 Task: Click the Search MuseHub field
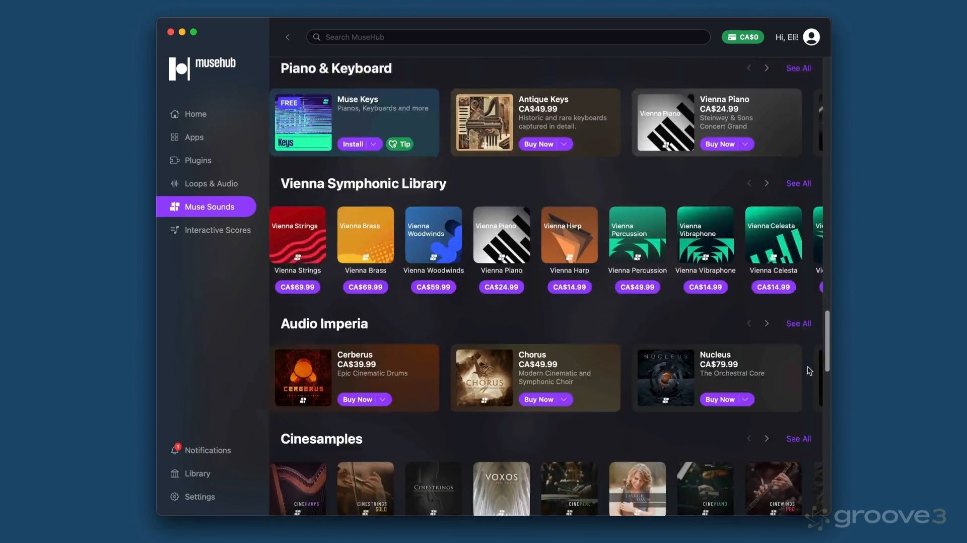point(508,37)
